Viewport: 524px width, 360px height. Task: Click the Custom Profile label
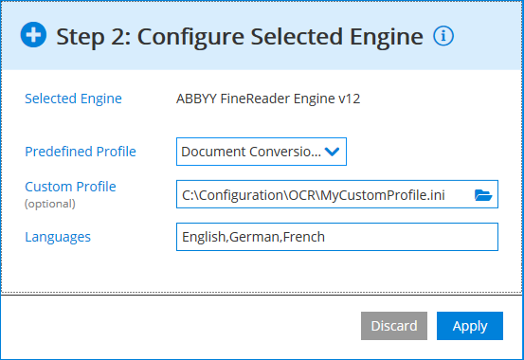click(x=70, y=187)
